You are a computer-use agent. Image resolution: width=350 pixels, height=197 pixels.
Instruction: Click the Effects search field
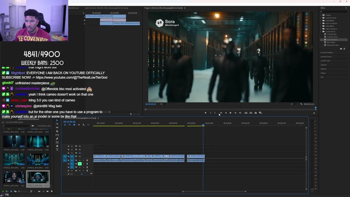coord(333,11)
